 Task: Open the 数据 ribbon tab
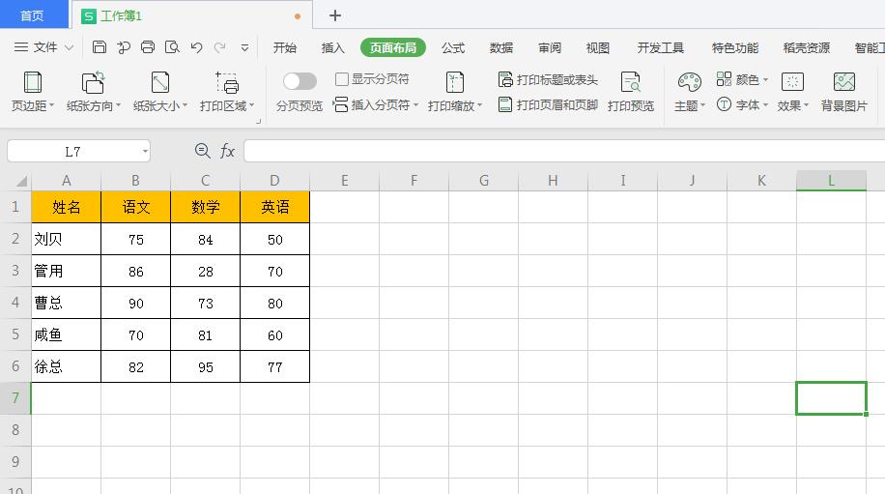[501, 48]
